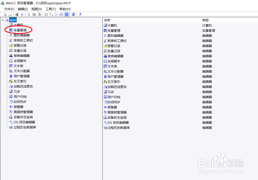This screenshot has width=258, height=180.
Task: Select 计算机 in the left tree
Action: (18, 25)
